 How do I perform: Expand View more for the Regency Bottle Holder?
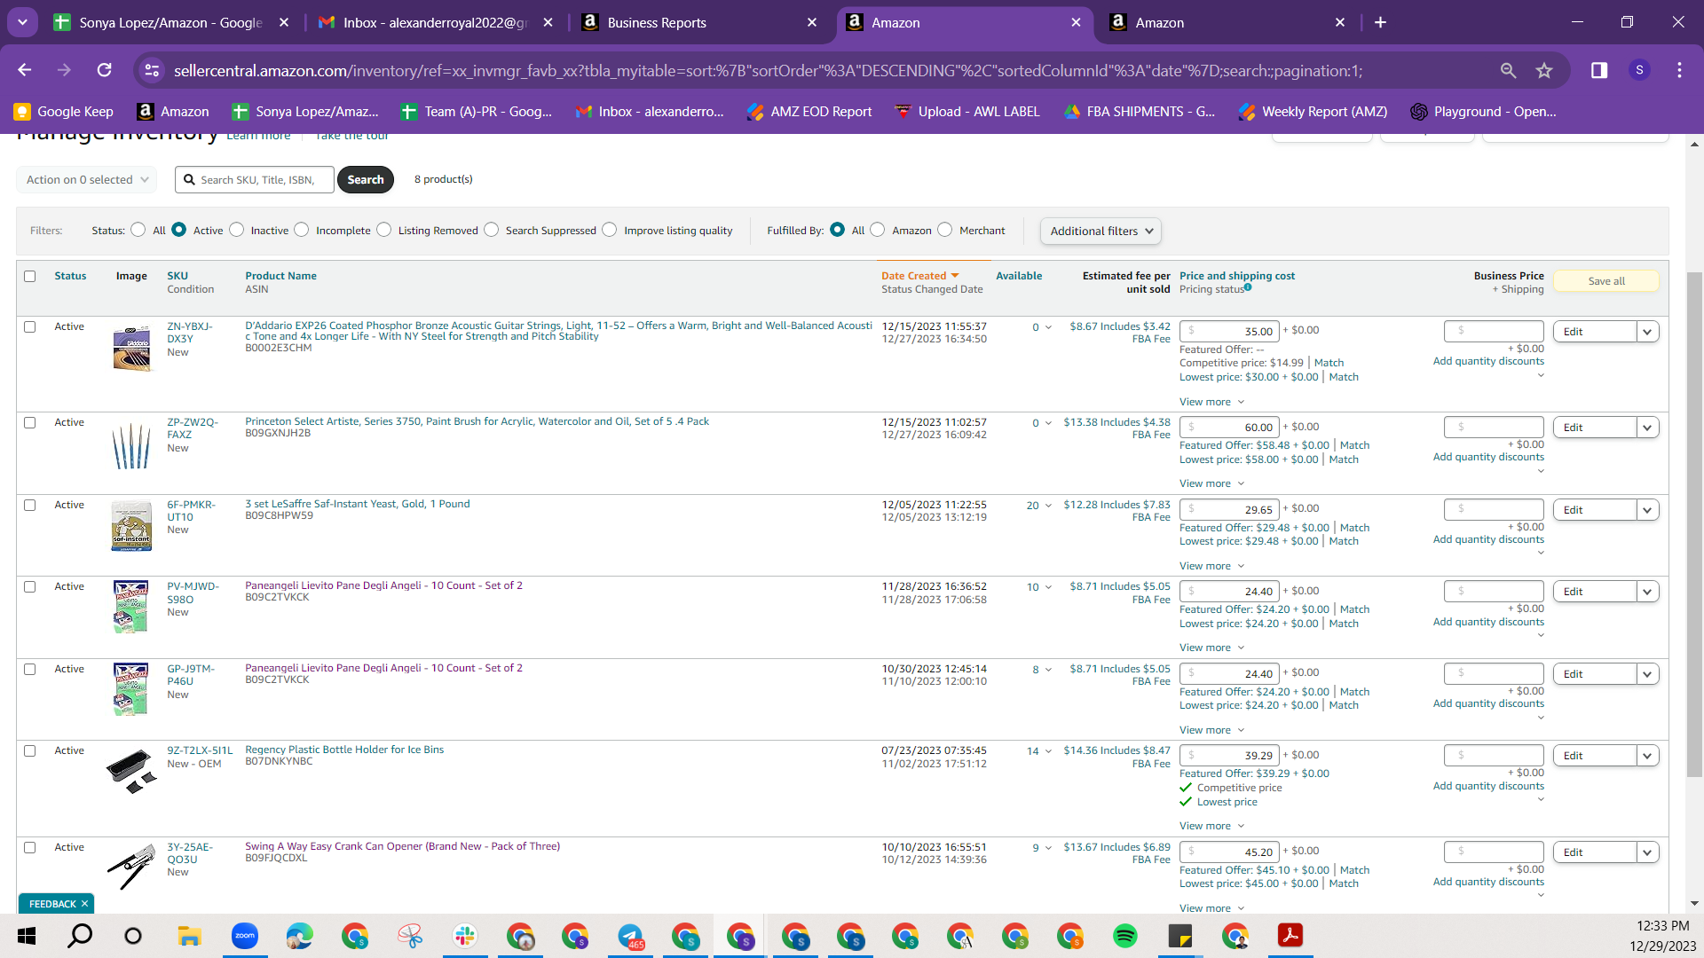click(x=1211, y=826)
